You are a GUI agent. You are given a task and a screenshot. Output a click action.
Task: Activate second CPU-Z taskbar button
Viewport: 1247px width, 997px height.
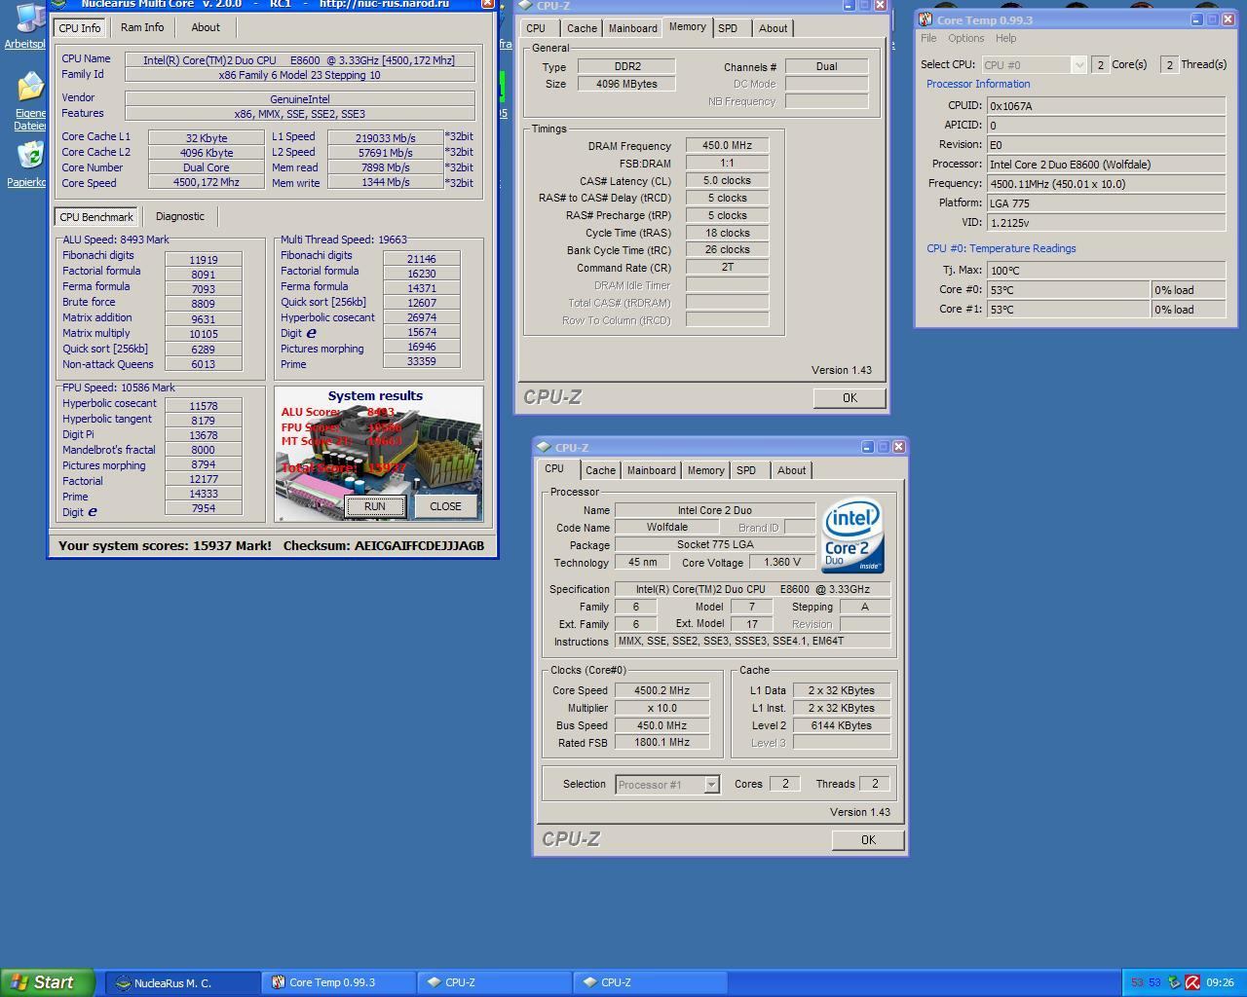tap(650, 982)
